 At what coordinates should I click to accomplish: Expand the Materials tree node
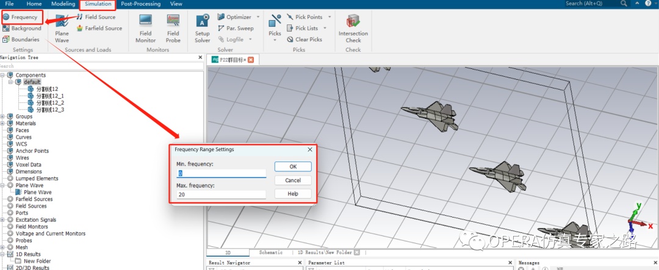click(x=3, y=124)
